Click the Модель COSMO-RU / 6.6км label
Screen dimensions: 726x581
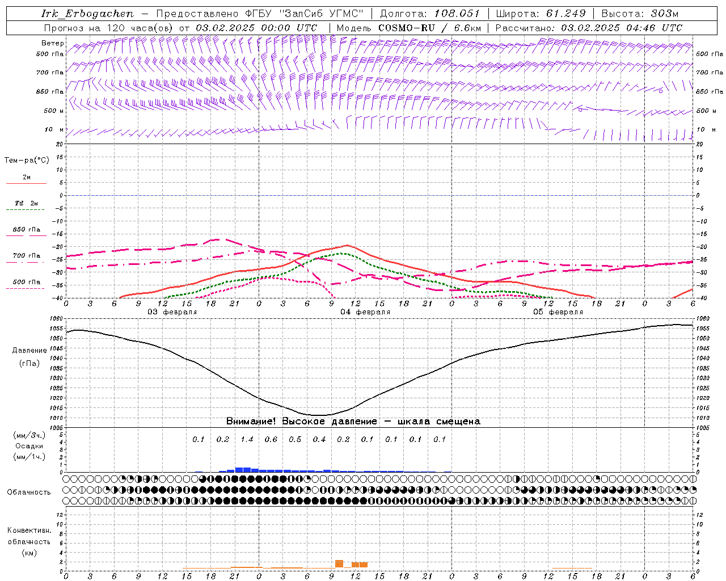pyautogui.click(x=409, y=28)
